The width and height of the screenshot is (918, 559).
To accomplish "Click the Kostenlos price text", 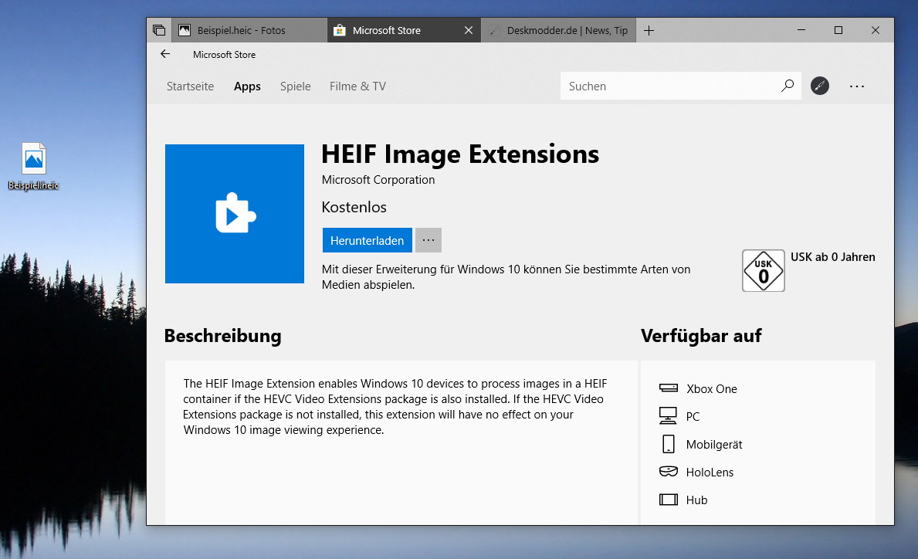I will [354, 207].
